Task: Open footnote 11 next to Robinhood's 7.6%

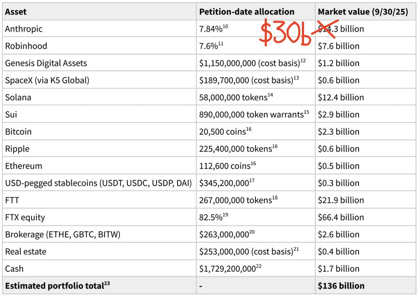Action: pos(221,44)
